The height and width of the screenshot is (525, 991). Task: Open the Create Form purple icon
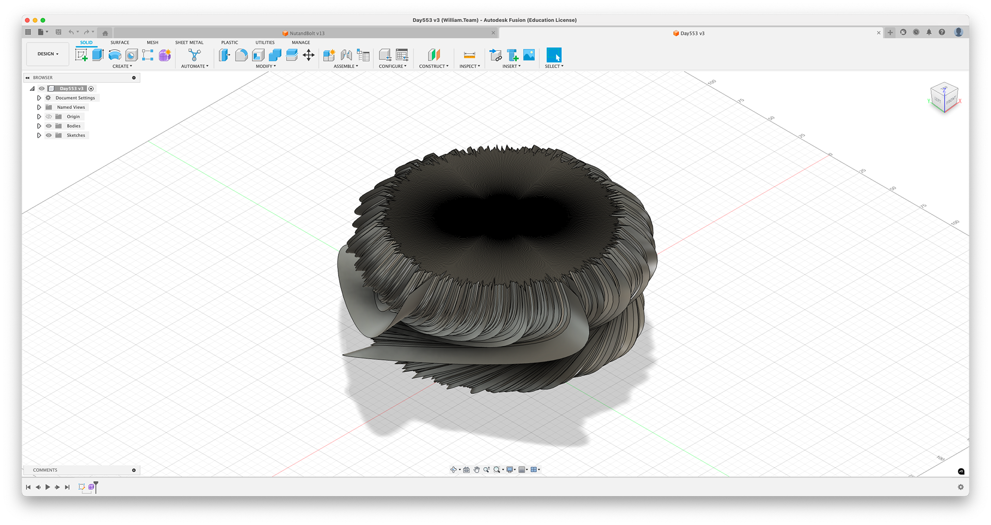(165, 55)
